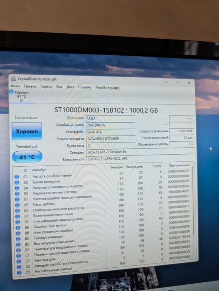The width and height of the screenshot is (219, 291).
Task: Click the serial number field Z9AQWF0G
Action: pyautogui.click(x=111, y=125)
